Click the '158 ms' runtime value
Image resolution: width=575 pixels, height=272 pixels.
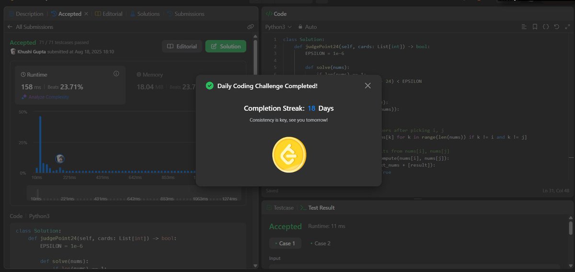point(31,87)
